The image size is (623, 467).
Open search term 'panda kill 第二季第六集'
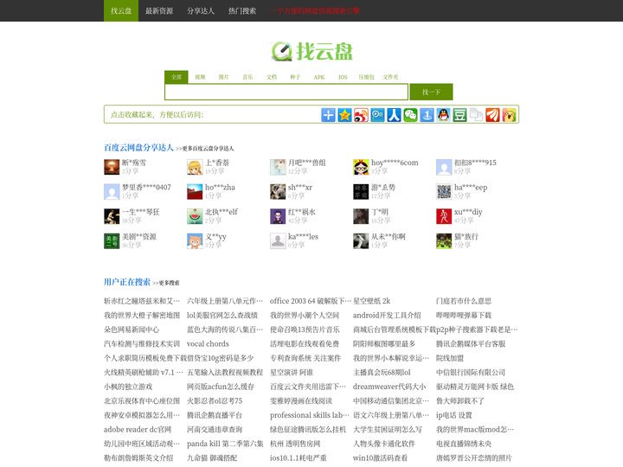point(225,444)
